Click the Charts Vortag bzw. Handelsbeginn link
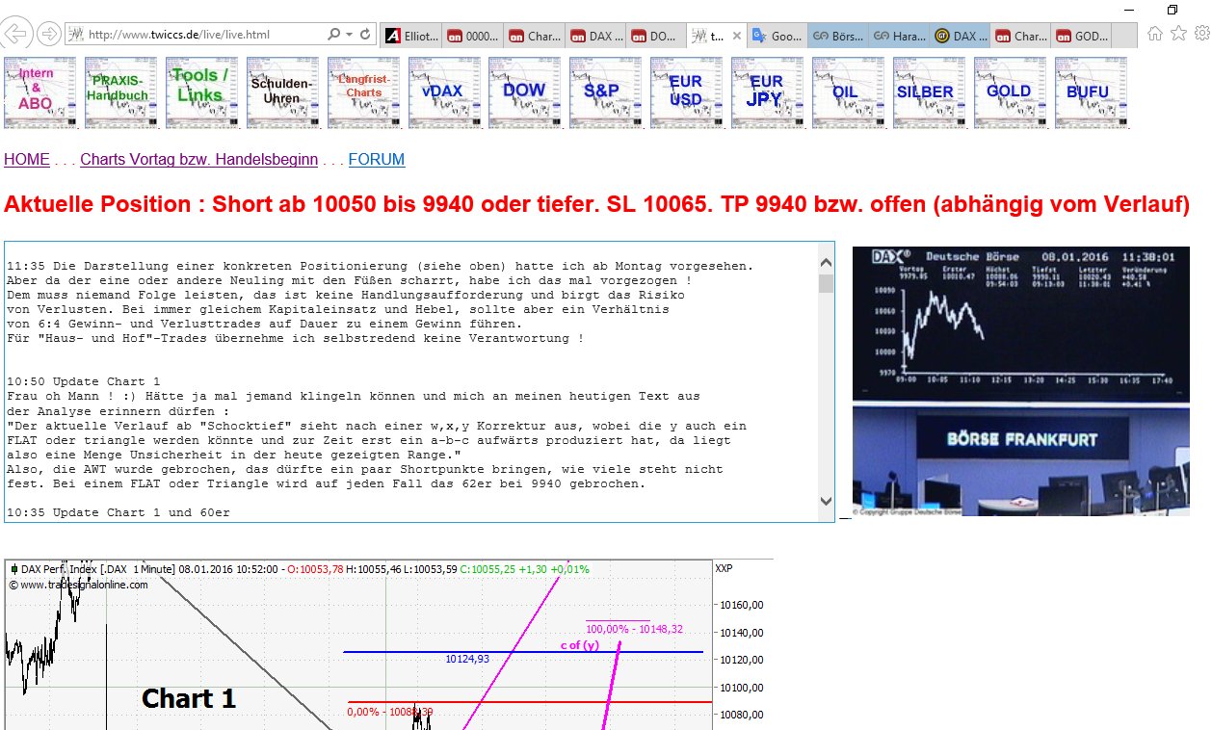 [200, 160]
